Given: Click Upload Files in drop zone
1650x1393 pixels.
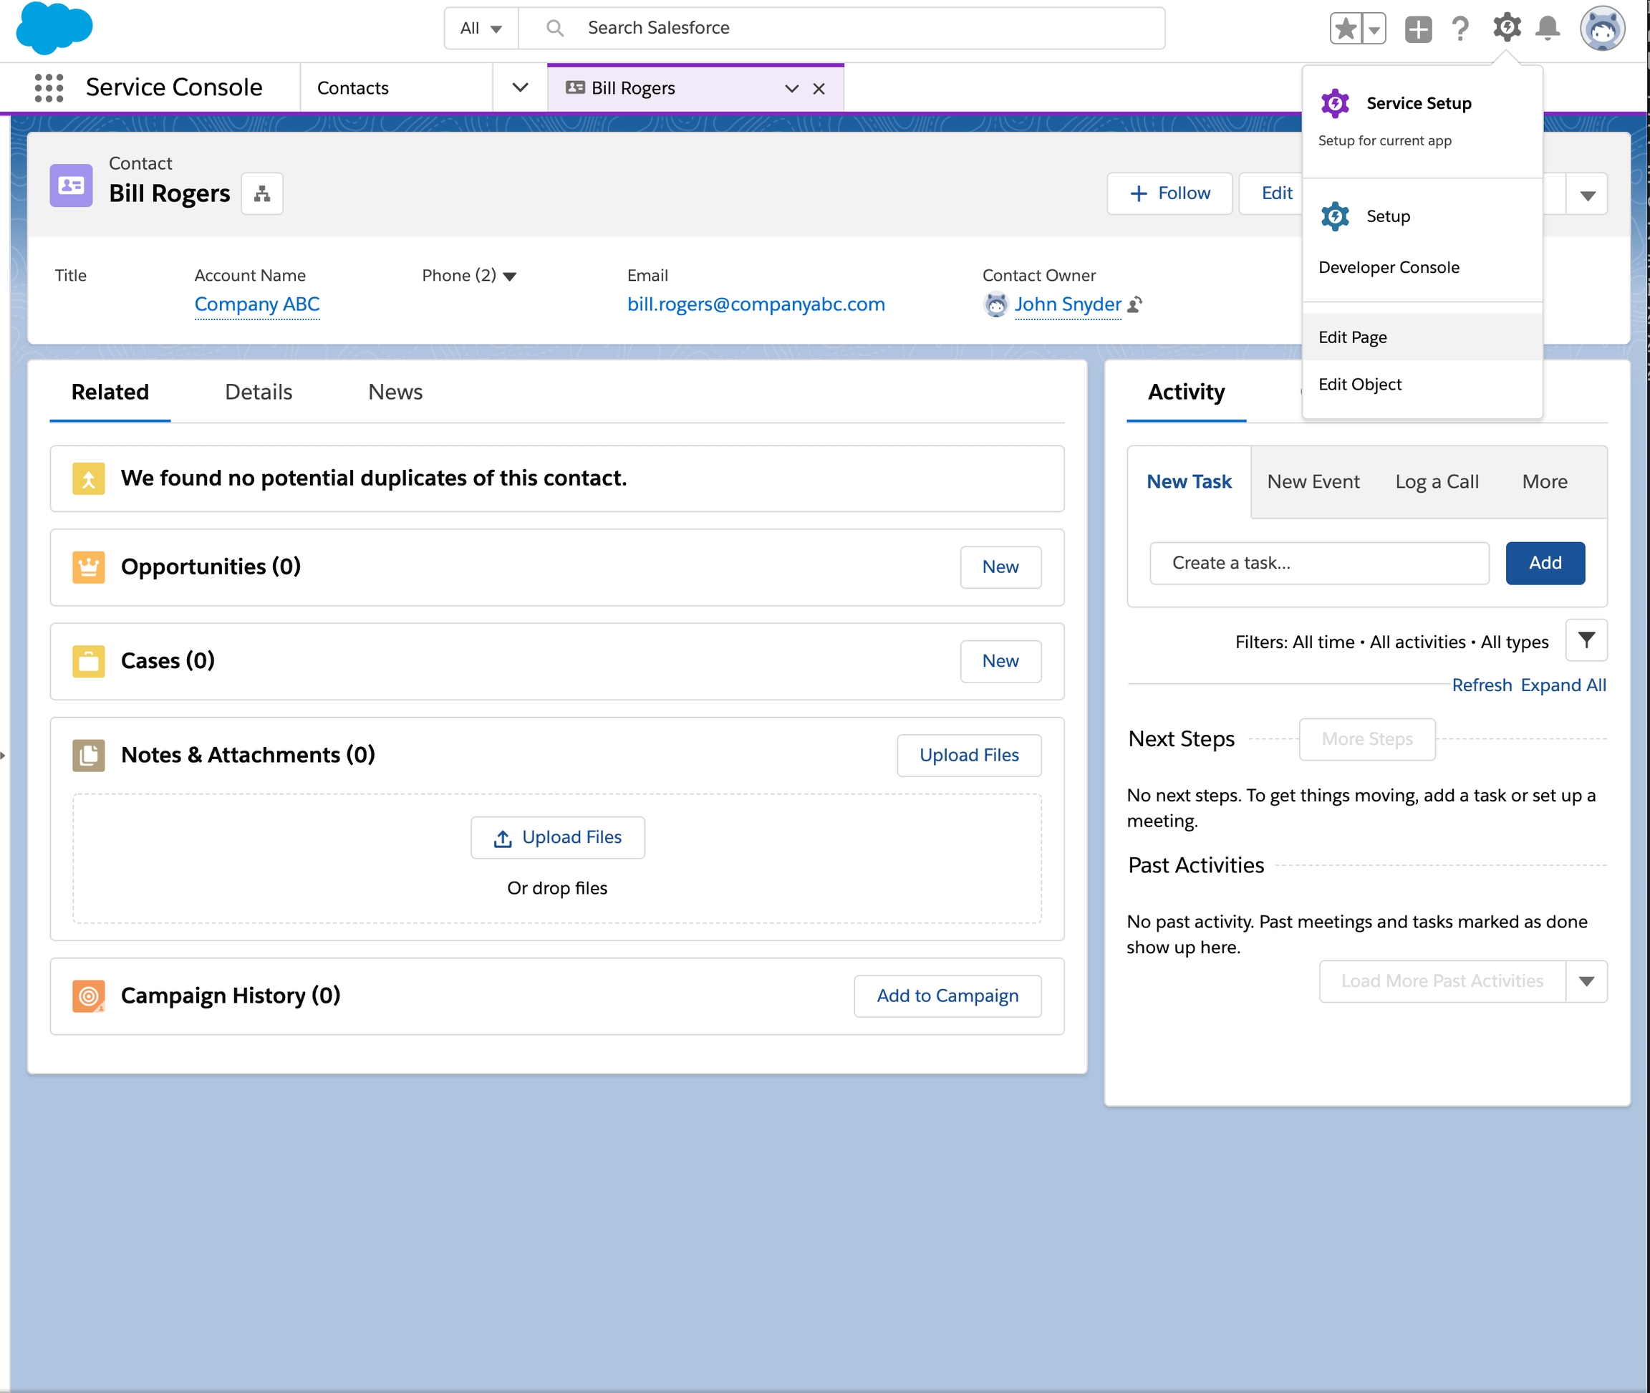Looking at the screenshot, I should coord(557,838).
